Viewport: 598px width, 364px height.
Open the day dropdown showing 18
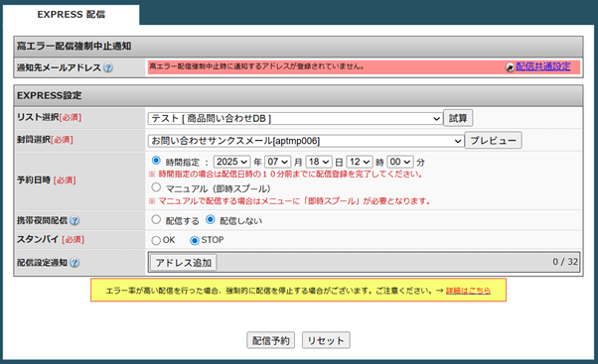coord(319,162)
